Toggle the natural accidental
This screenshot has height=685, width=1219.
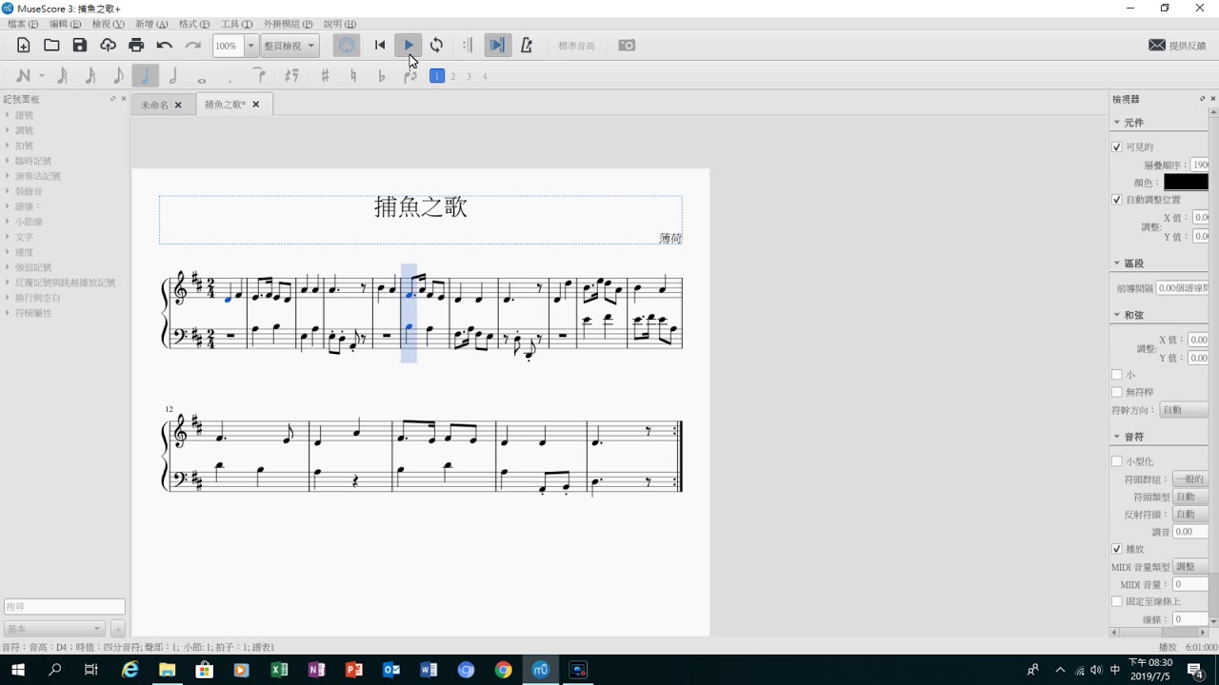point(353,76)
